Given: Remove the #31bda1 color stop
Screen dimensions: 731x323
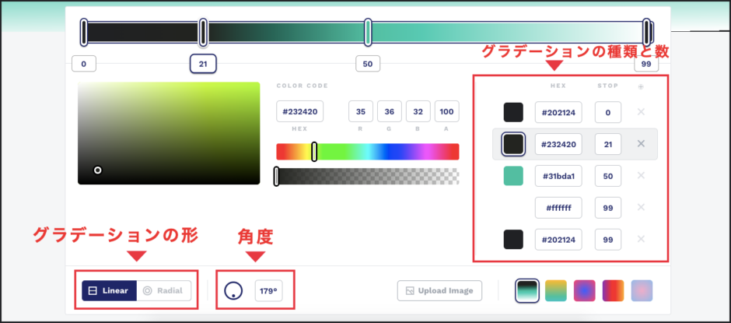Looking at the screenshot, I should point(641,175).
